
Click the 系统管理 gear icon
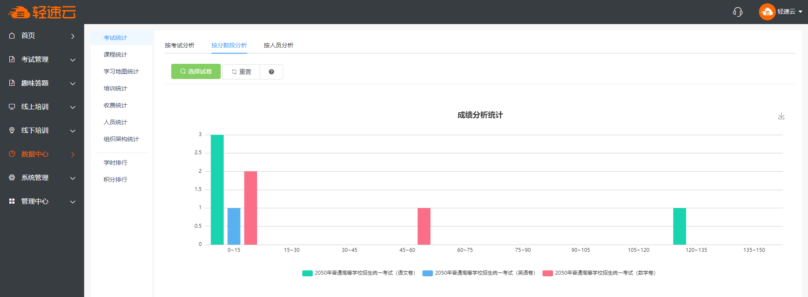(12, 178)
